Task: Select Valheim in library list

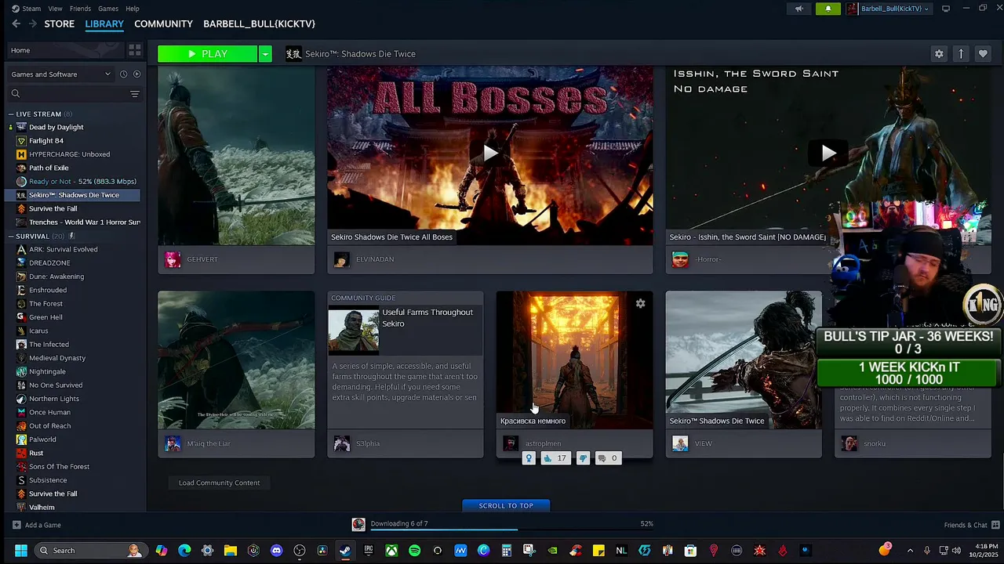Action: click(42, 508)
